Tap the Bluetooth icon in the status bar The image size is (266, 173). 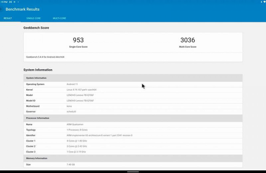point(262,2)
